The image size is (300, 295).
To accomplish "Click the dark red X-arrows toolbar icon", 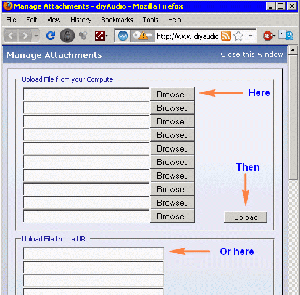I will [x=100, y=36].
